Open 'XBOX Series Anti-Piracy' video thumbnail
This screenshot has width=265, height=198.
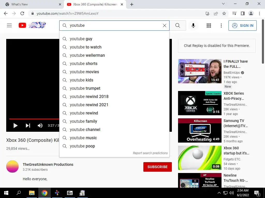200,103
